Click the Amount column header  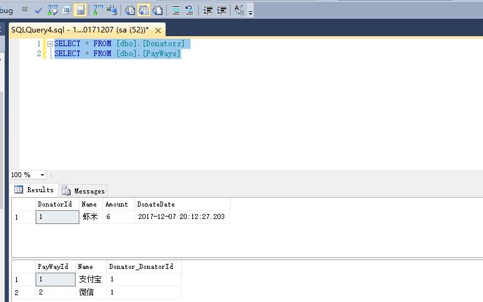(119, 204)
